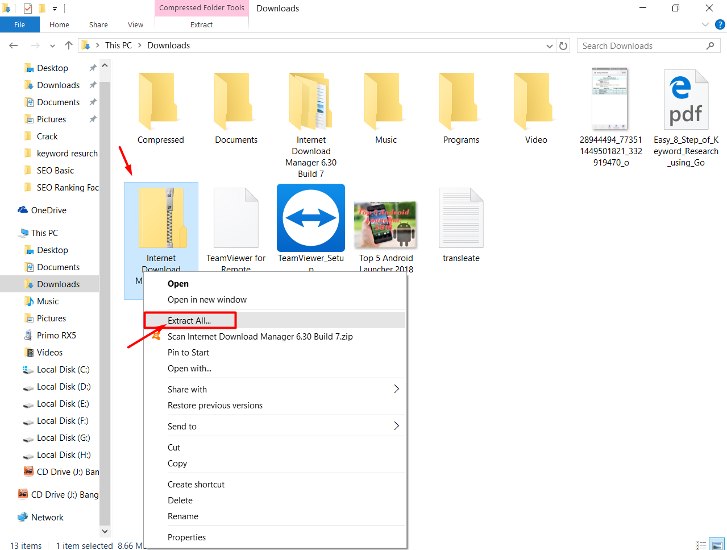The image size is (727, 550).
Task: Click the Compressed Folder Tools tab header
Action: [x=202, y=8]
